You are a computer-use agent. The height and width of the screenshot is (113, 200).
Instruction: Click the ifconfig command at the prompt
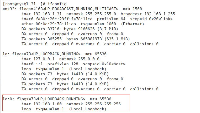coord(57,4)
